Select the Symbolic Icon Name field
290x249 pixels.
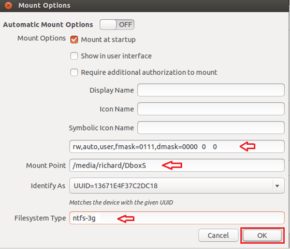click(211, 128)
